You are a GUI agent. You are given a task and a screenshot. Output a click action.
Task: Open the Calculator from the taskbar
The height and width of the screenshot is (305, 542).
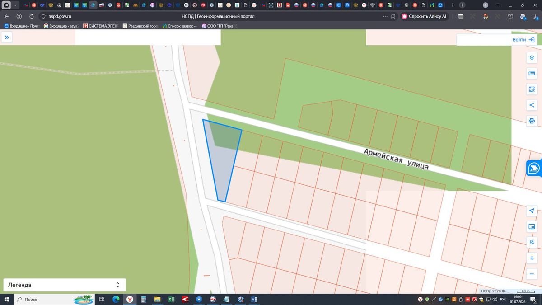144,300
